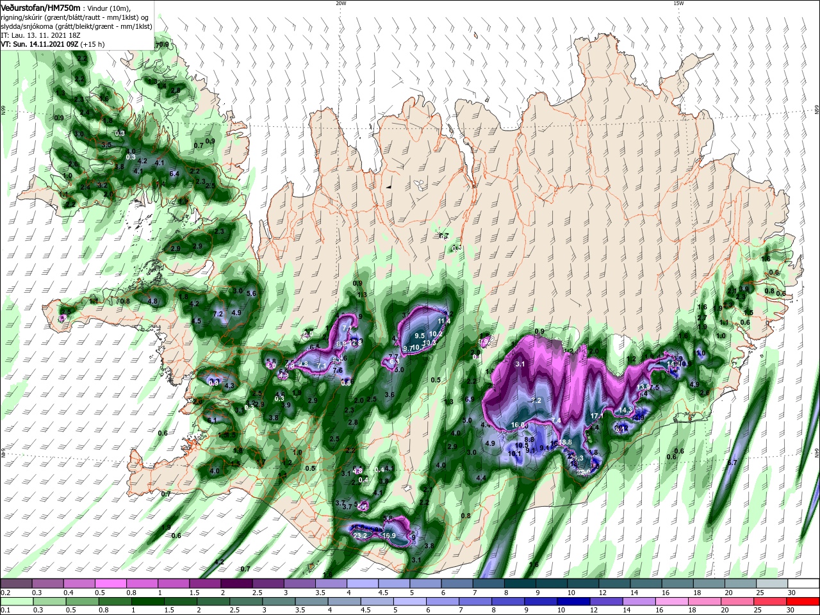Select the light lavender swatch labeled 4 in upper legend
820x615 pixels.
coord(363,583)
